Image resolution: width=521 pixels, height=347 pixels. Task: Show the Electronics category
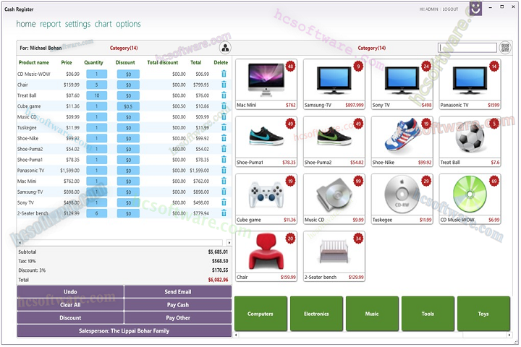point(316,314)
